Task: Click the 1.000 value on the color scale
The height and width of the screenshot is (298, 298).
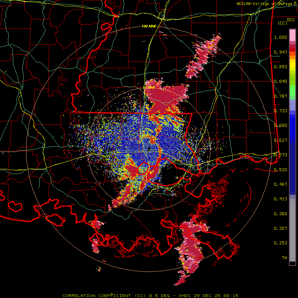Action: click(280, 37)
